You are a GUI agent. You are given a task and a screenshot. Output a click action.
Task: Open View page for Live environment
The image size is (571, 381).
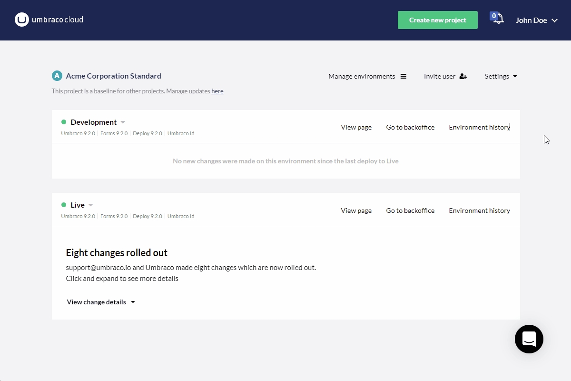click(x=356, y=211)
